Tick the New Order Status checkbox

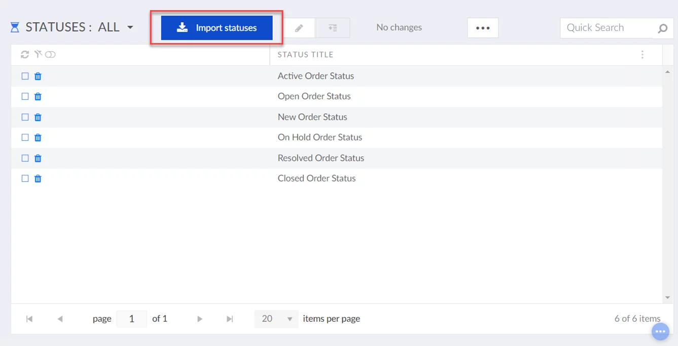coord(25,117)
